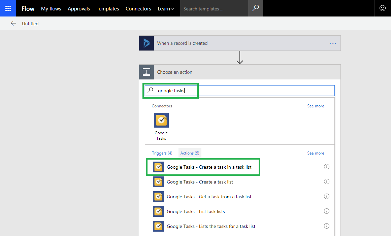Show info for Create a task list
This screenshot has width=391, height=236.
click(x=326, y=181)
